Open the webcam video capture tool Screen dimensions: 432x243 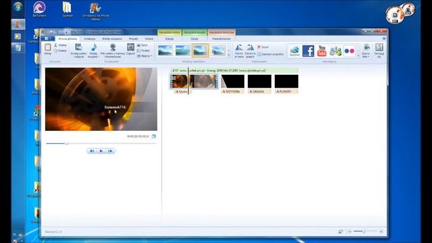click(x=113, y=51)
